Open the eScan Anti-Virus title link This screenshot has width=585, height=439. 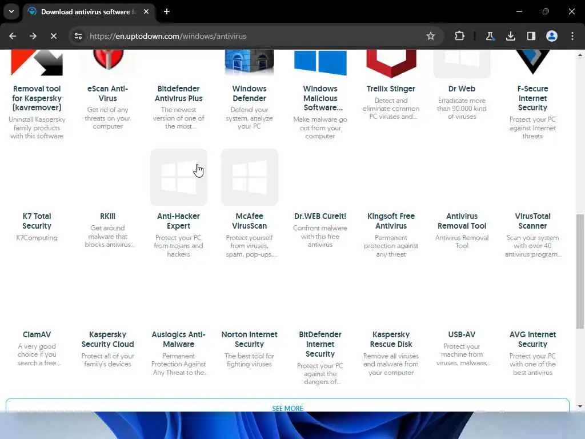(x=108, y=94)
